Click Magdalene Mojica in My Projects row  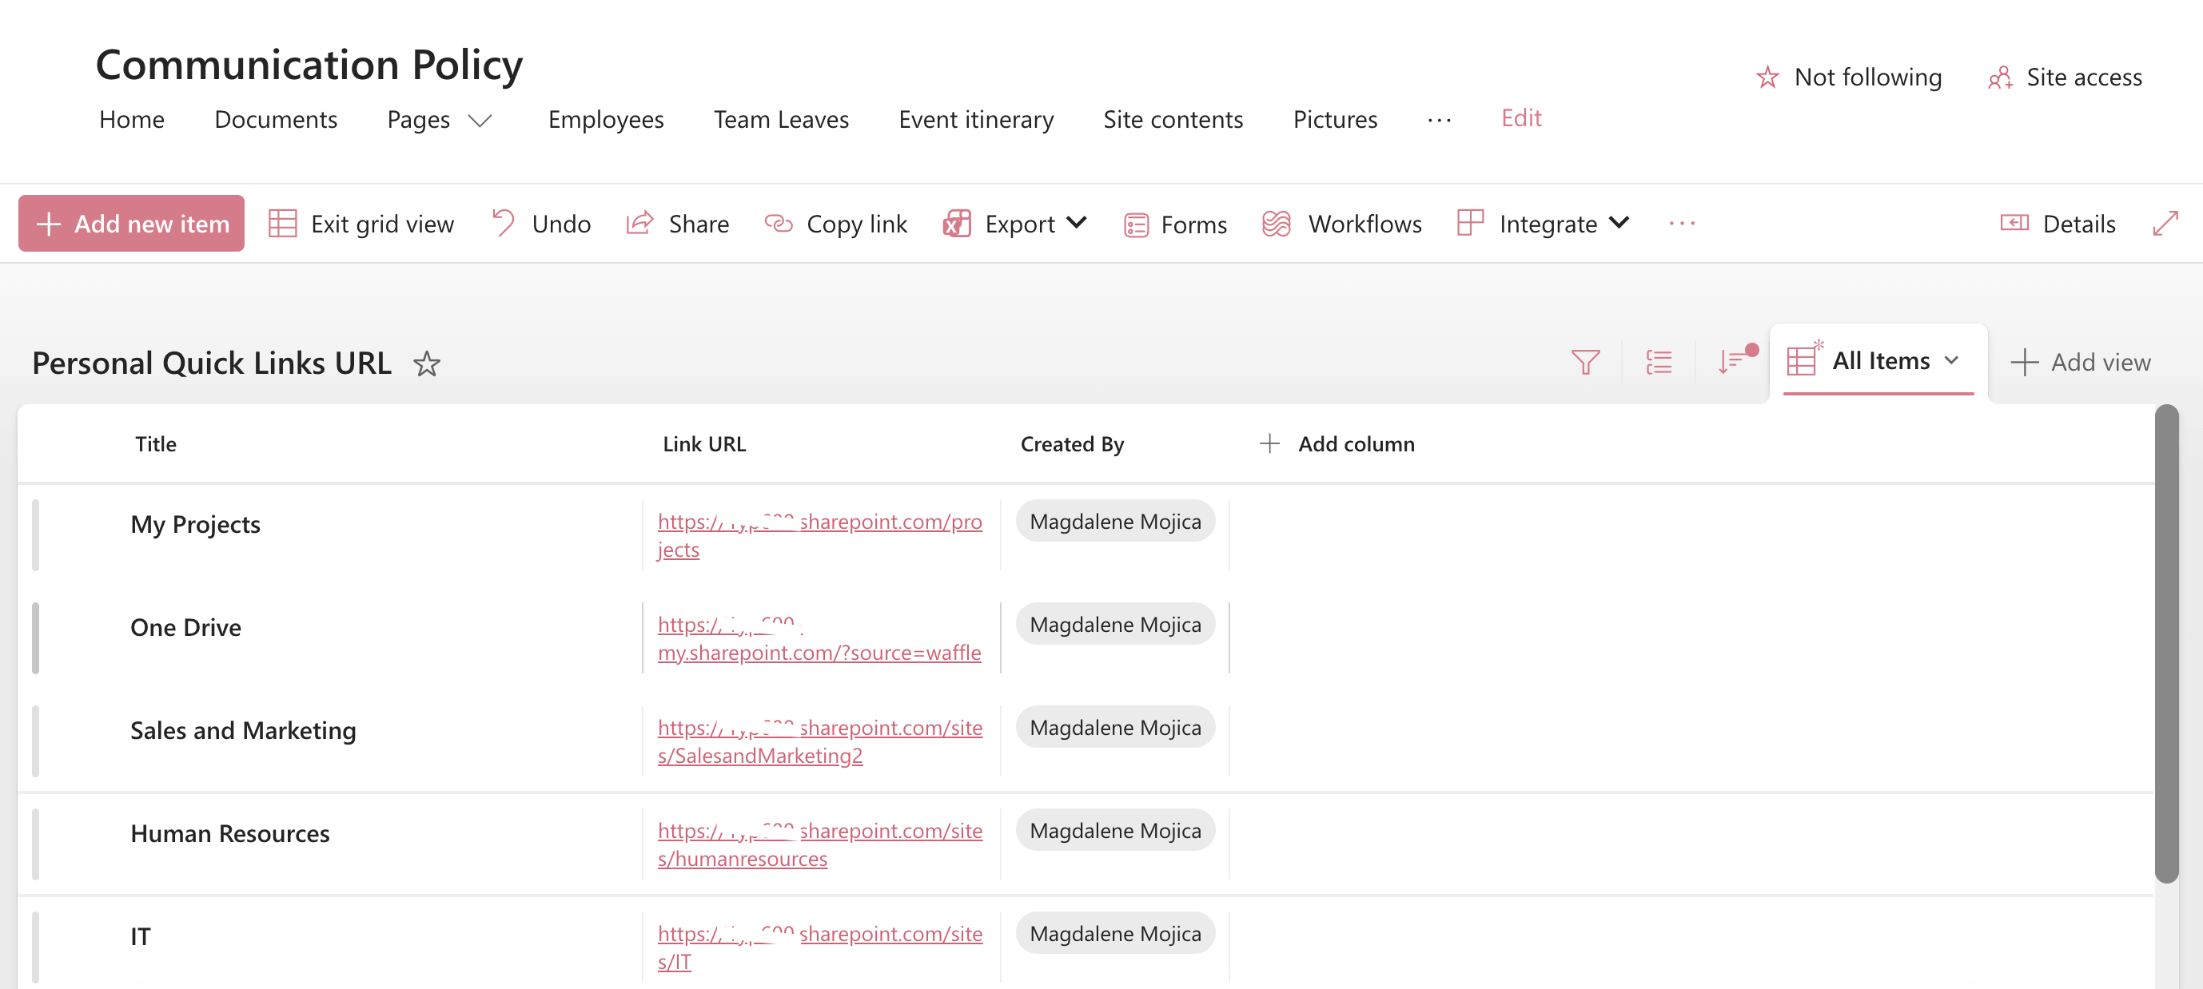pos(1115,522)
